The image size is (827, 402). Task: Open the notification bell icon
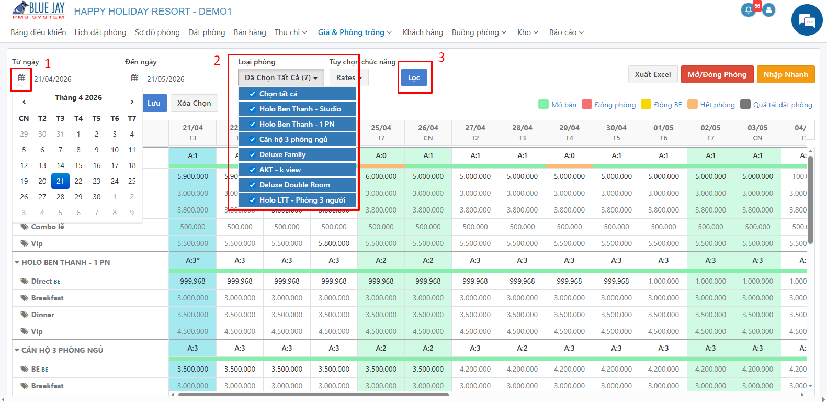click(x=749, y=10)
